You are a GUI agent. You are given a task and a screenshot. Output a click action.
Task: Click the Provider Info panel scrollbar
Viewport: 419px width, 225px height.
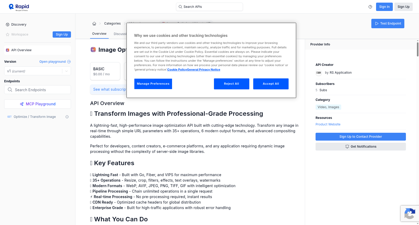point(417,49)
